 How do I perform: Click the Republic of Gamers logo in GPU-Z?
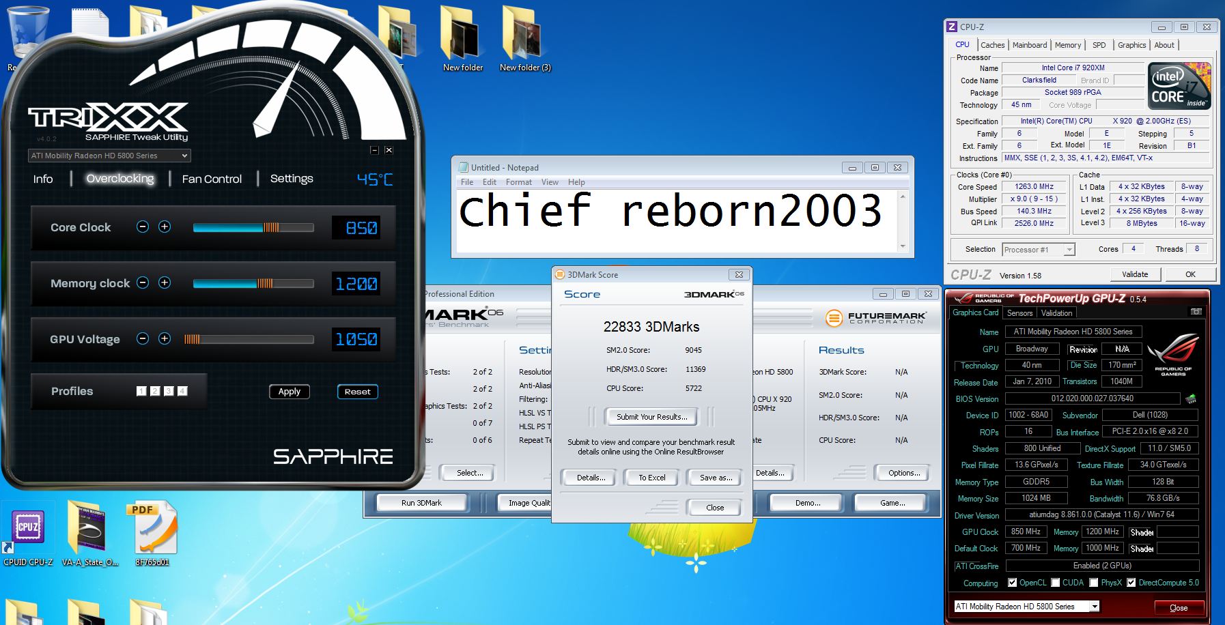click(1174, 355)
